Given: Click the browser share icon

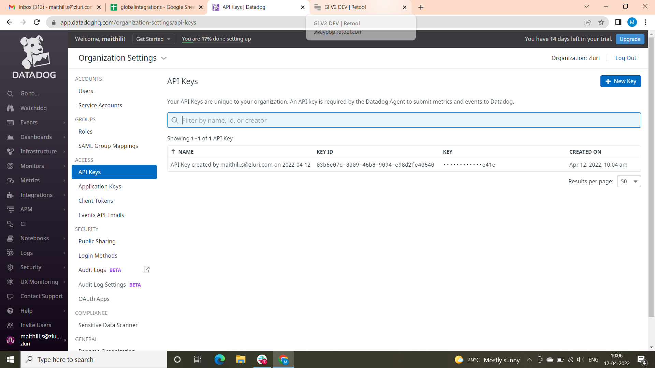Looking at the screenshot, I should coord(587,22).
